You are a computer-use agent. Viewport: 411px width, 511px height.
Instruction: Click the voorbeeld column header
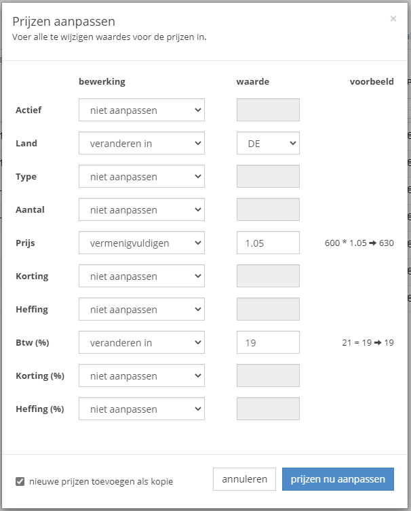click(x=372, y=81)
